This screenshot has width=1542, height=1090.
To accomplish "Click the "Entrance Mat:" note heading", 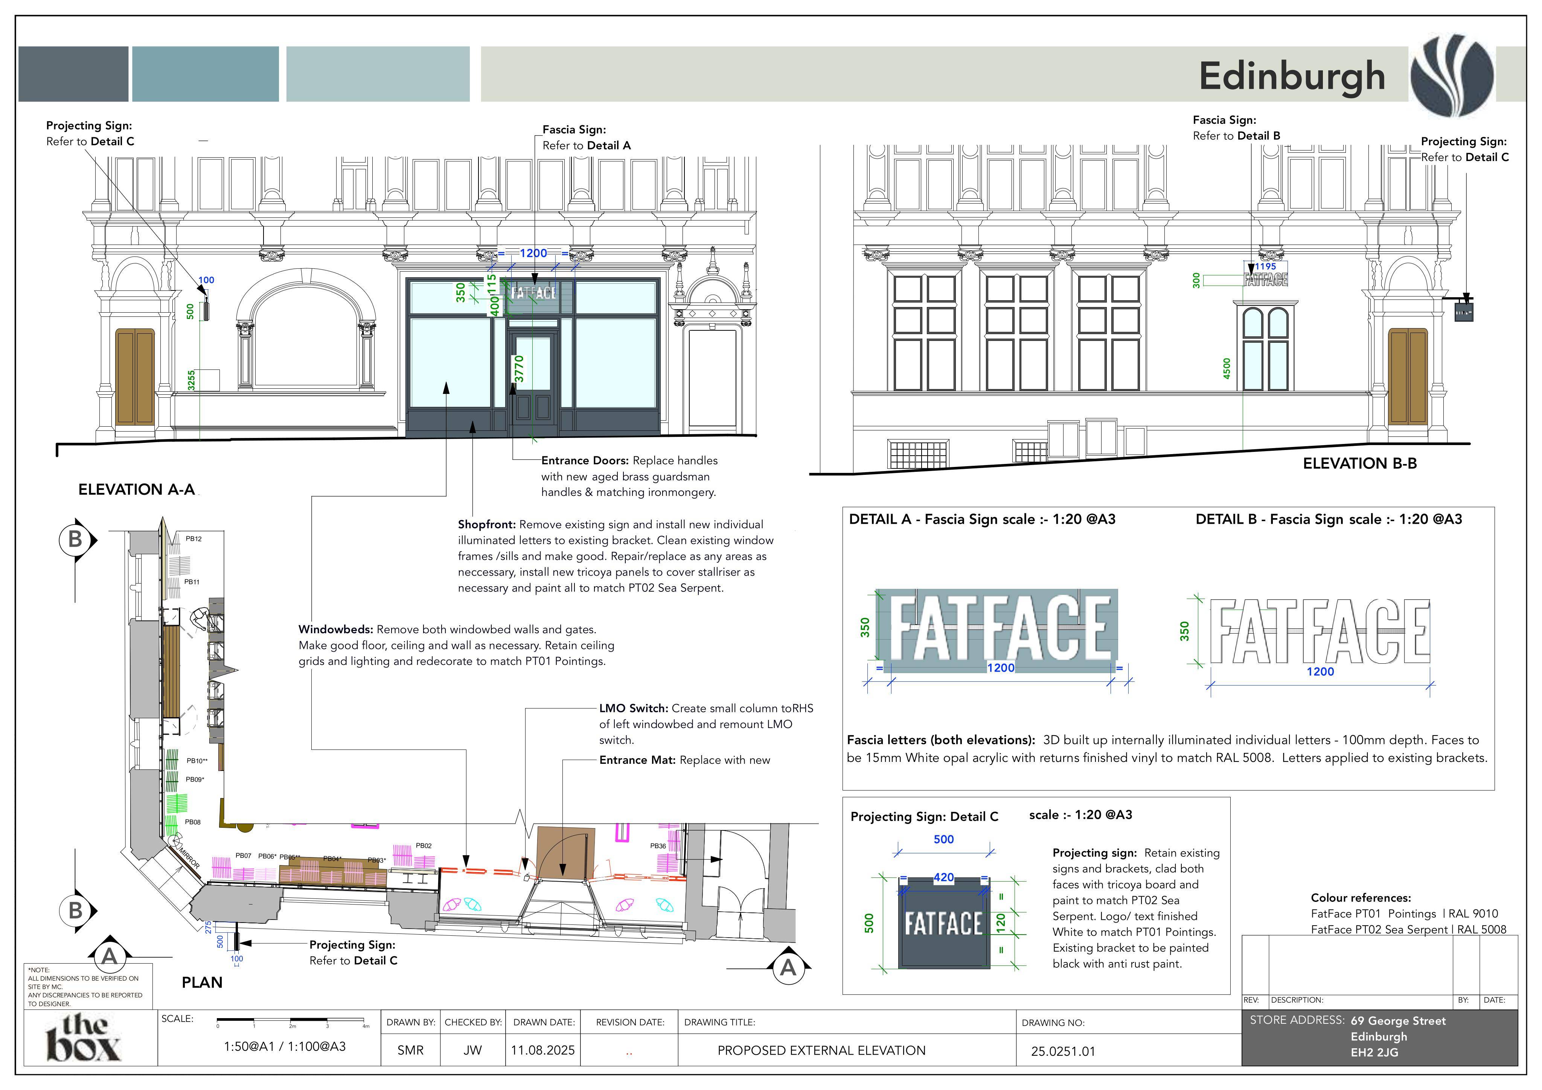I will coord(637,760).
